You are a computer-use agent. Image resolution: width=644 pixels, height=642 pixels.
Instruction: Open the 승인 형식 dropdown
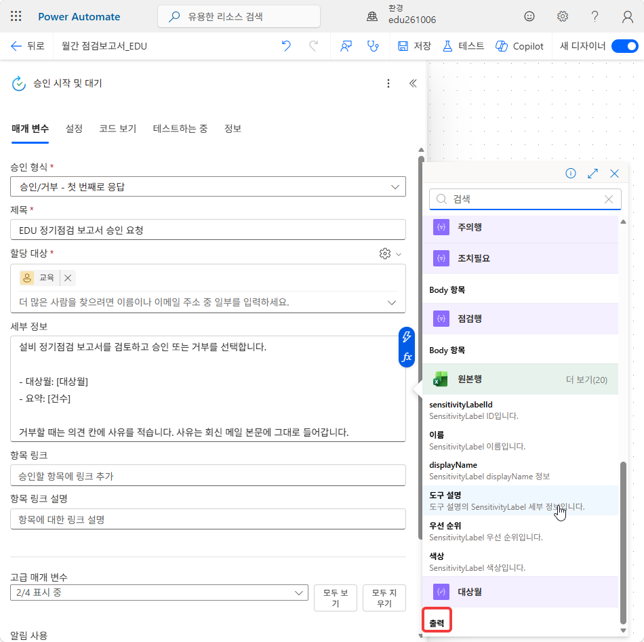coord(208,187)
